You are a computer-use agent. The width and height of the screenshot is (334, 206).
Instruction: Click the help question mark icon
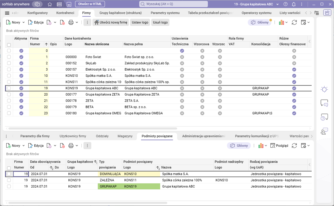pos(285,4)
